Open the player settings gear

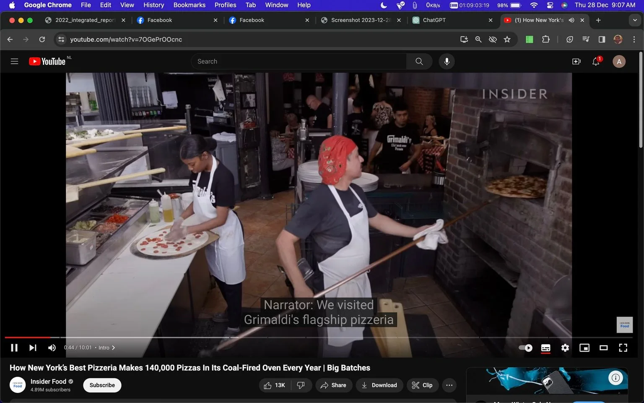click(x=565, y=348)
